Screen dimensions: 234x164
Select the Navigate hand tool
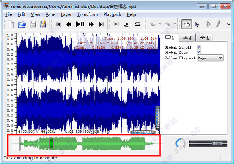(187, 24)
